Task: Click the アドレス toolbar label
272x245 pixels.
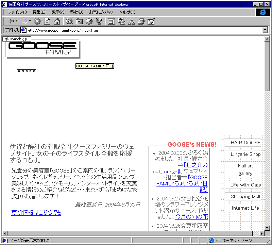Action: point(12,30)
